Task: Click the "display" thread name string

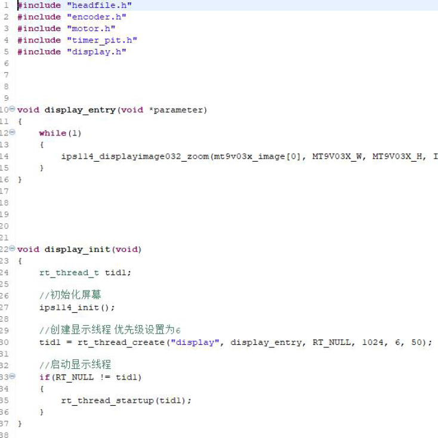Action: click(x=195, y=343)
